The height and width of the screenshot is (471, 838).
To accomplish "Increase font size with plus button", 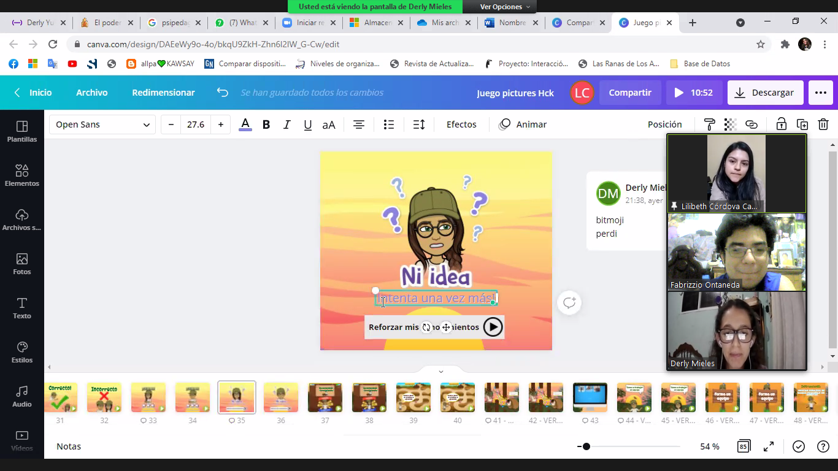I will point(221,124).
